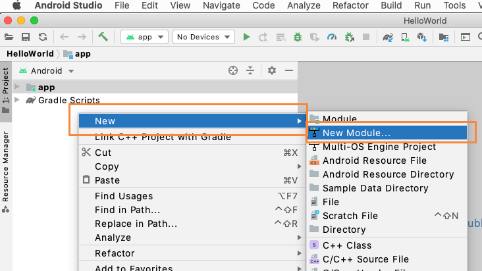This screenshot has height=271, width=482.
Task: Open the AVD Manager icon
Action: click(405, 37)
